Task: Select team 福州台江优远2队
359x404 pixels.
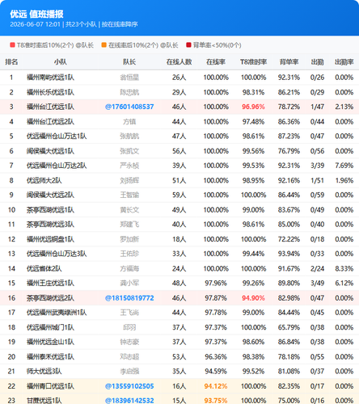Action: click(x=50, y=122)
